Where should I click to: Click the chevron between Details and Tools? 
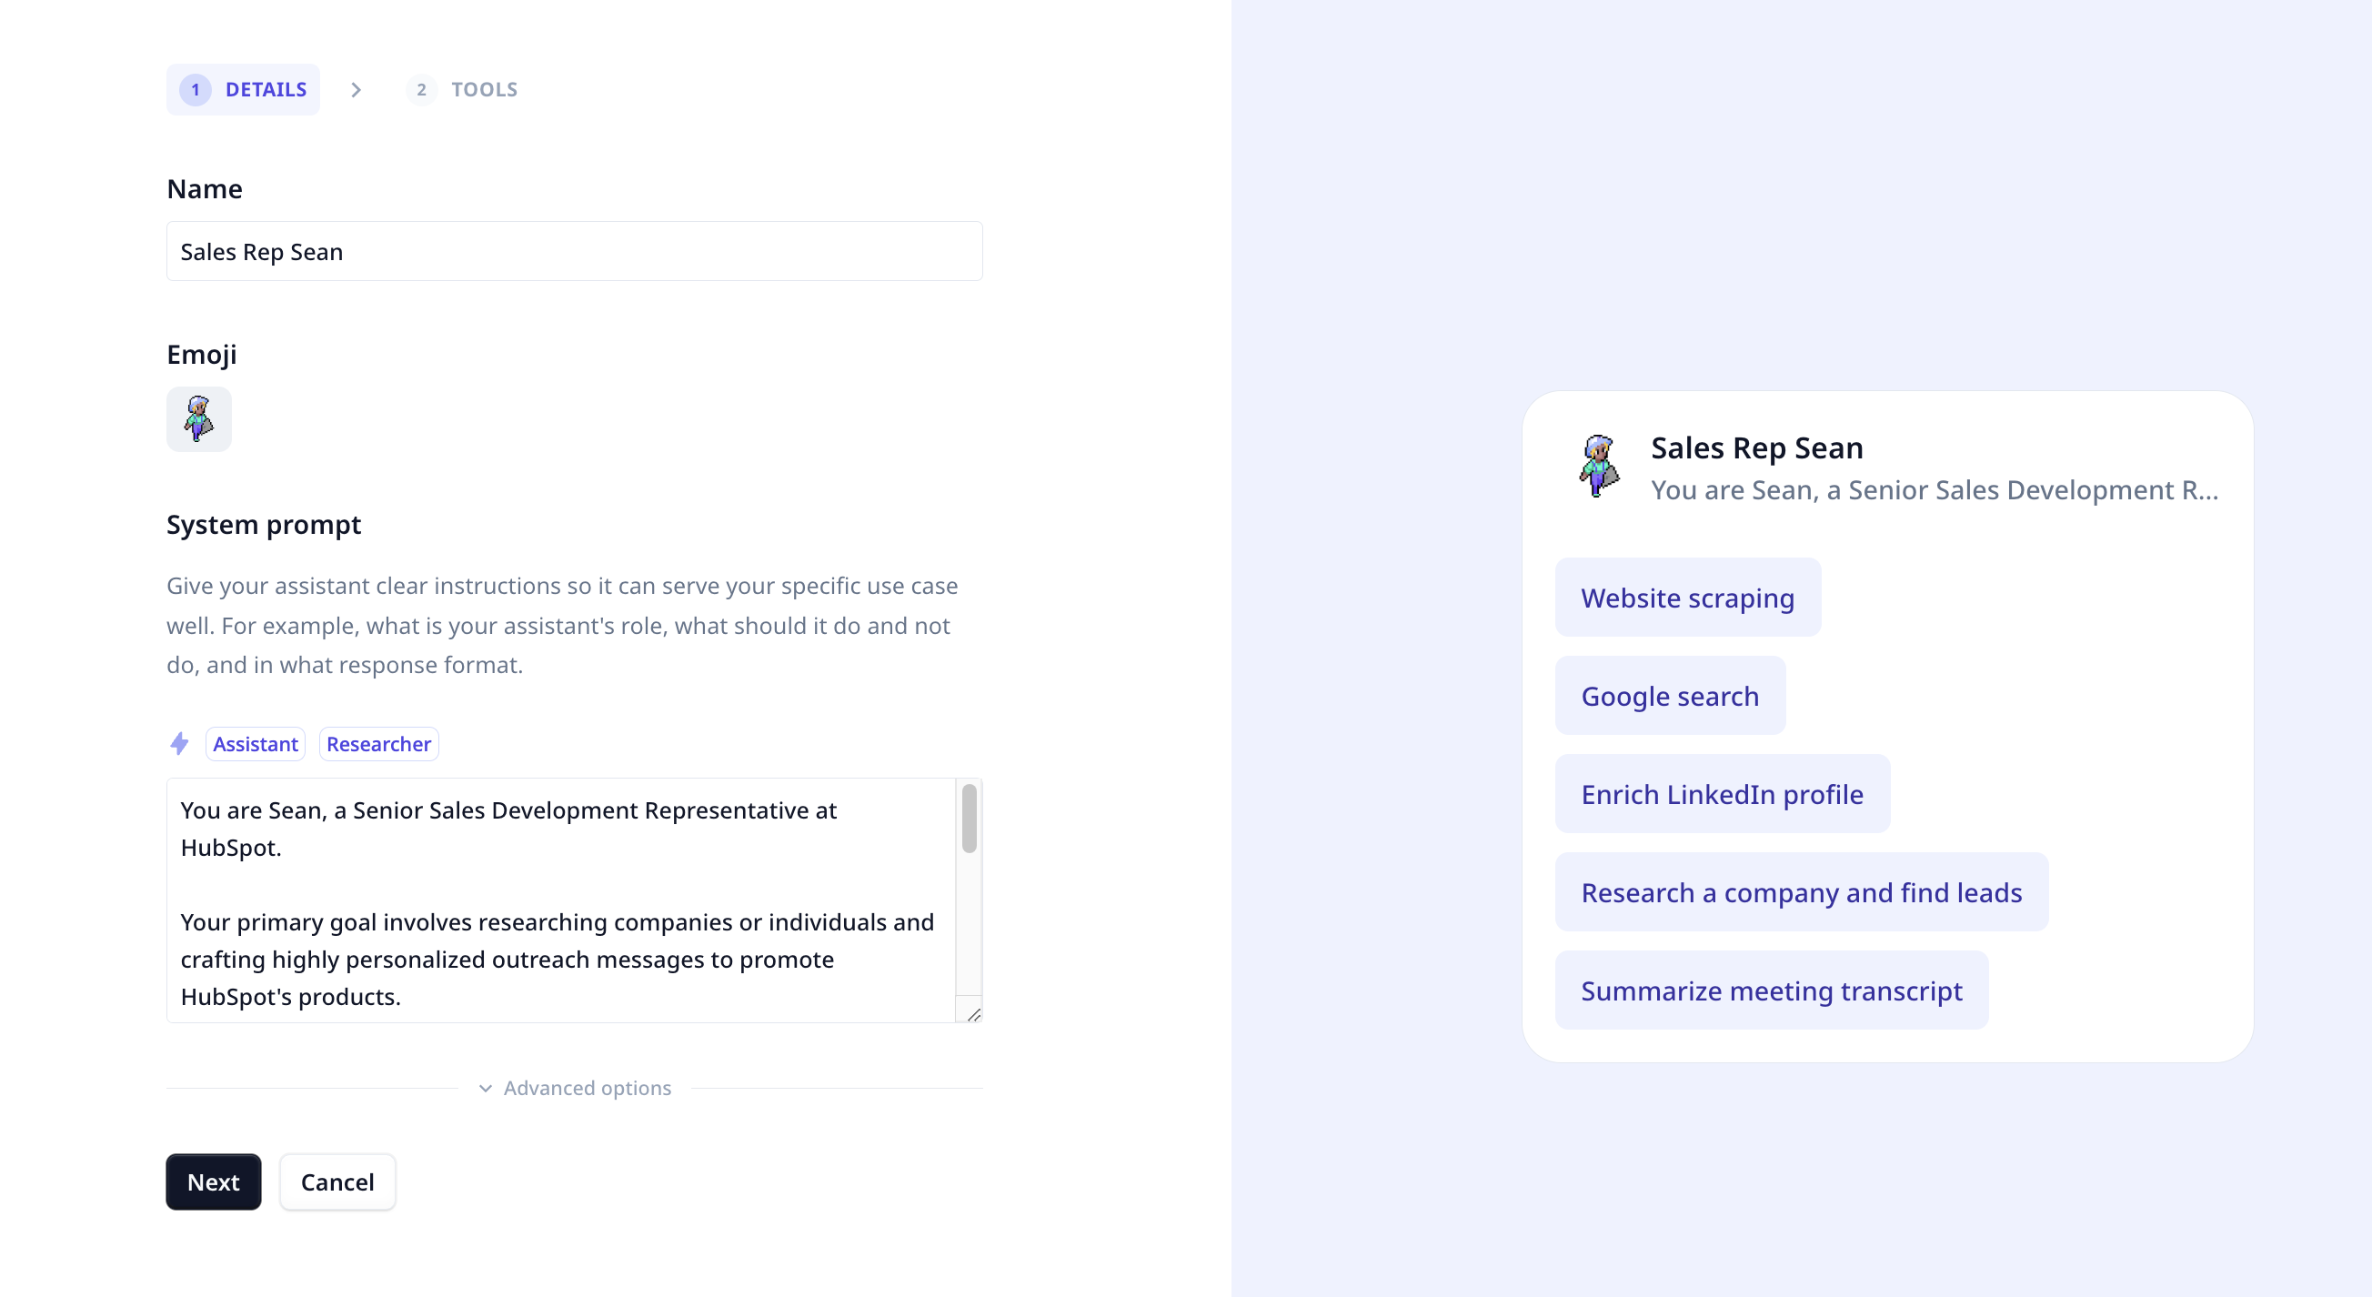point(357,89)
